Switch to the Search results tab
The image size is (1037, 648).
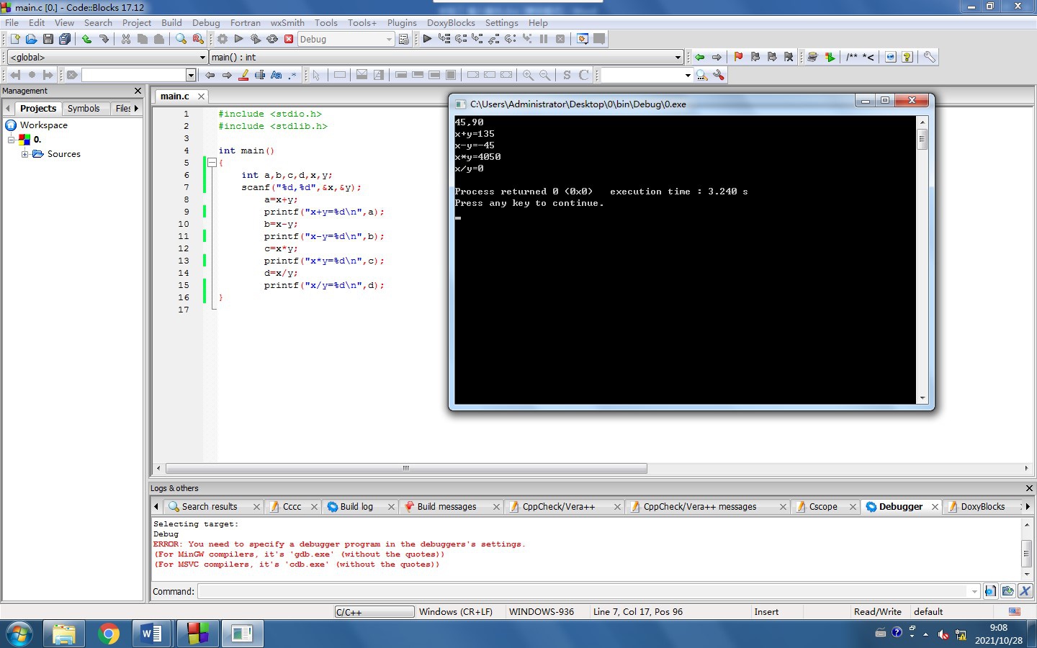pyautogui.click(x=210, y=507)
